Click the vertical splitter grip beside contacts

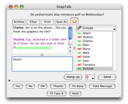coord(74,48)
